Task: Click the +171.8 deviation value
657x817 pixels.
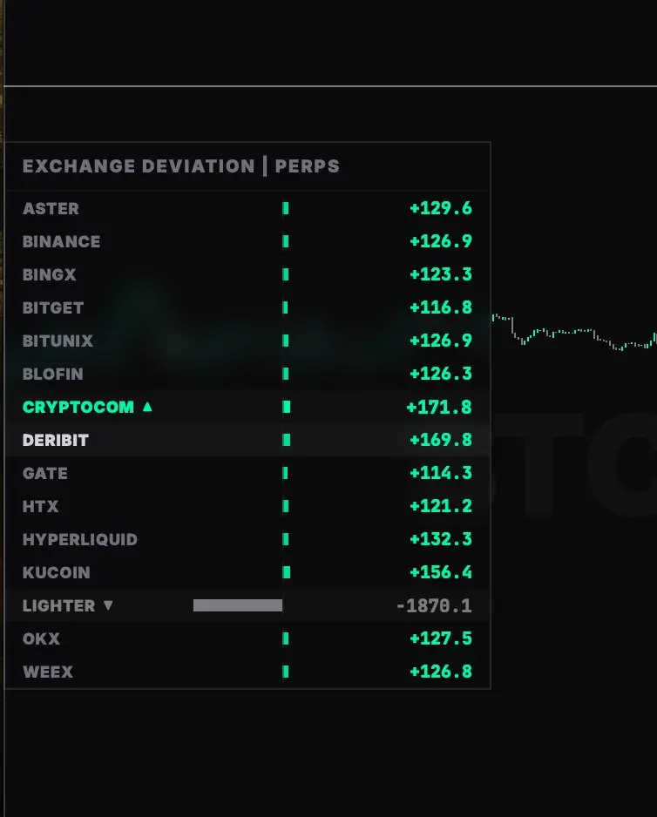Action: [x=439, y=407]
